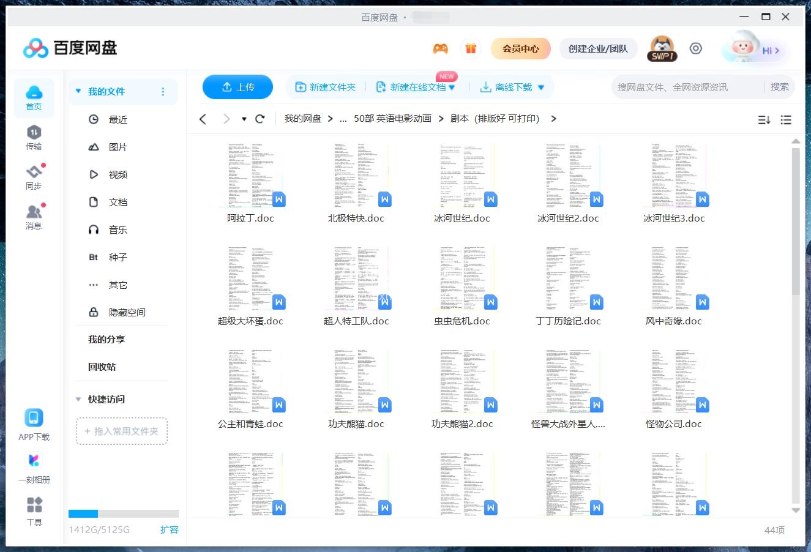The width and height of the screenshot is (811, 552).
Task: Open 一刻相册 album app icon
Action: click(34, 467)
